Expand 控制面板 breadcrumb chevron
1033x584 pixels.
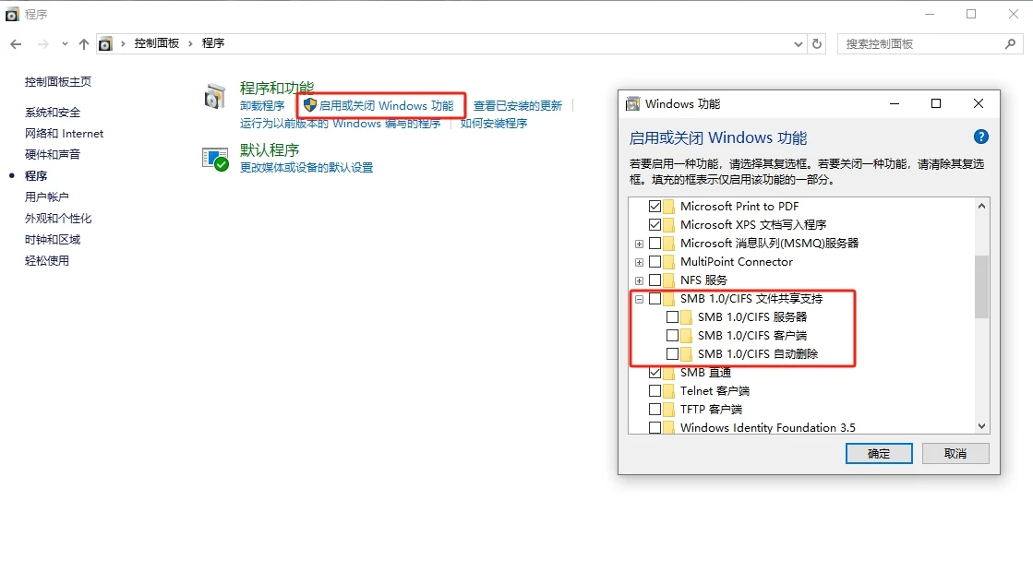(190, 43)
